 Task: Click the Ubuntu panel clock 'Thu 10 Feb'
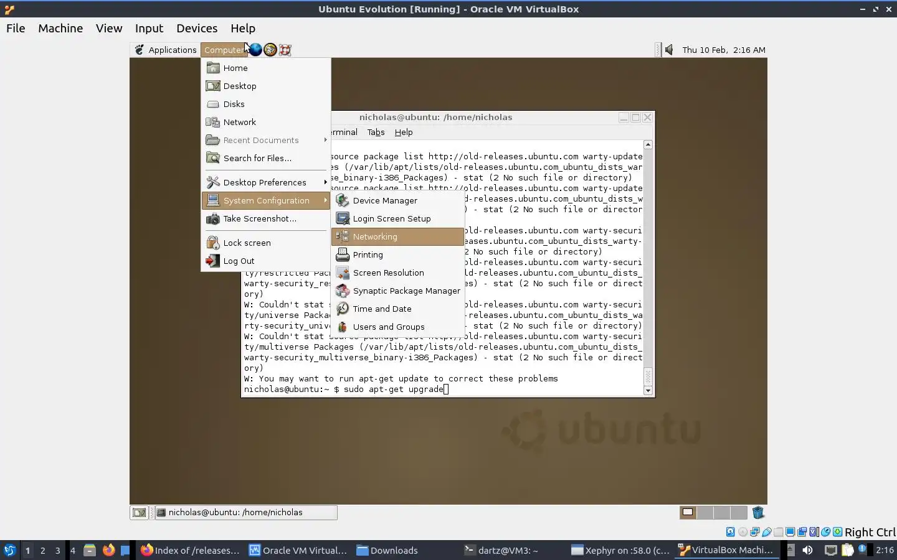724,50
